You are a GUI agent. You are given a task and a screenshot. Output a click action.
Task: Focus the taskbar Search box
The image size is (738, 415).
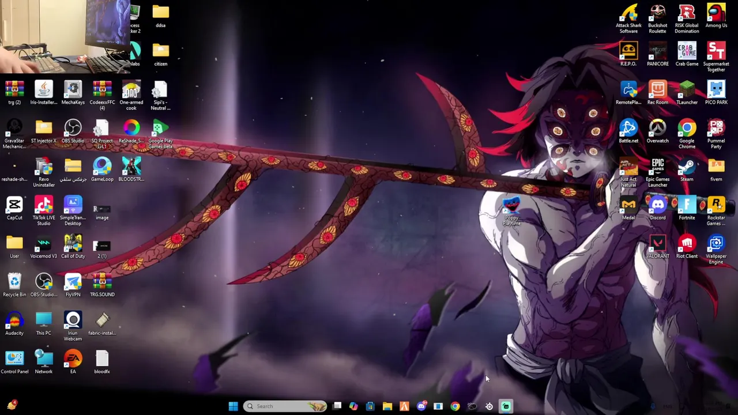pyautogui.click(x=285, y=406)
